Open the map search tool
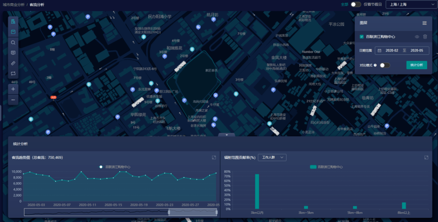438x222 pixels. click(x=13, y=43)
